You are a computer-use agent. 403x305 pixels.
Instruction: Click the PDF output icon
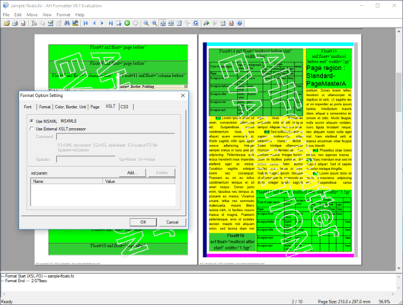point(23,24)
